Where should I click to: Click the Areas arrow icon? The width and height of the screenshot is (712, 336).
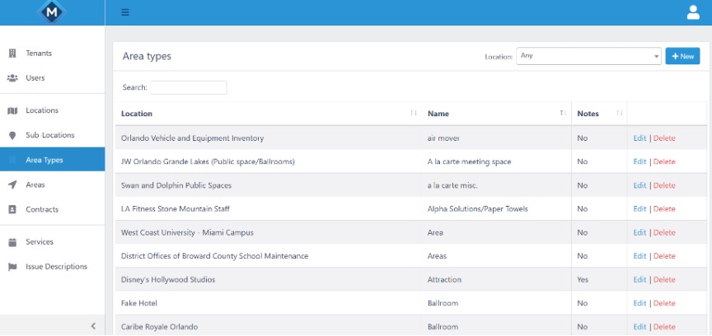click(x=12, y=184)
